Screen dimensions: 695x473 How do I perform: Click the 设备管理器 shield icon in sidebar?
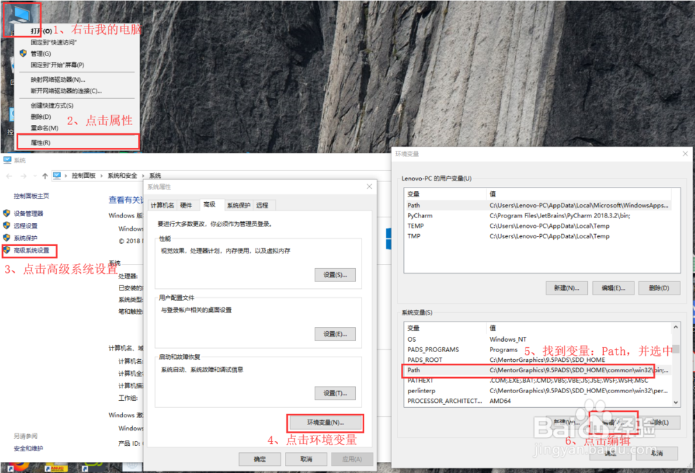click(7, 213)
